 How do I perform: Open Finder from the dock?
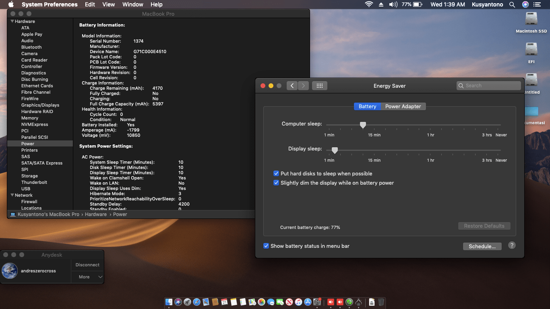point(169,302)
